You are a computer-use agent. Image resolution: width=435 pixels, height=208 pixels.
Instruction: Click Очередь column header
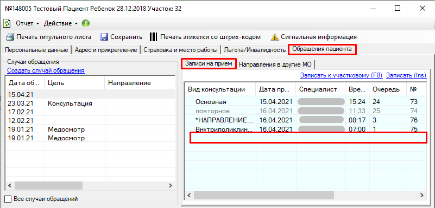(388, 89)
